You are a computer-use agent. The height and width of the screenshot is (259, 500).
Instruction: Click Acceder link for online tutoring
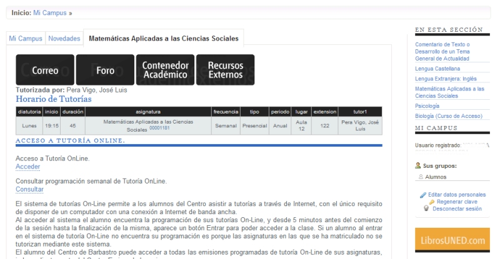27,167
